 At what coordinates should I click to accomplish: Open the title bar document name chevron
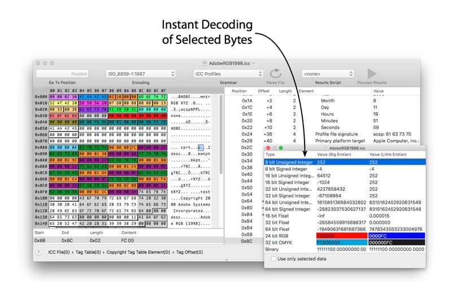[254, 63]
